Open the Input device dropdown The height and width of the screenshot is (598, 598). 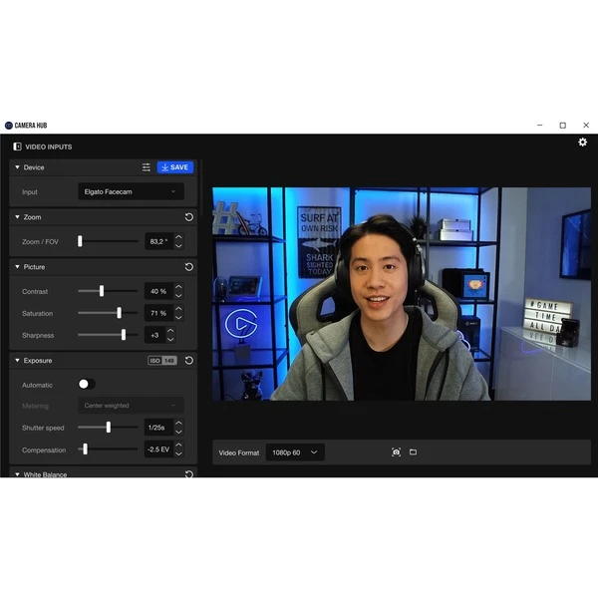coord(131,191)
